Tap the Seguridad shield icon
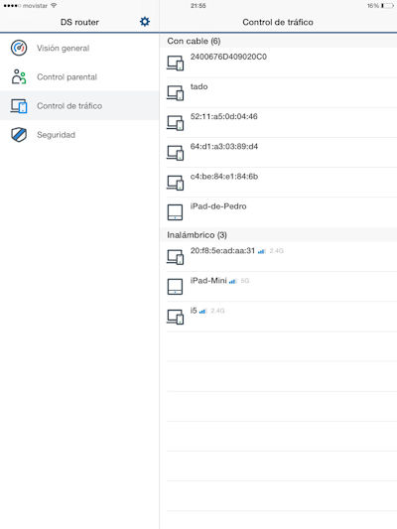This screenshot has width=397, height=529. click(x=19, y=135)
